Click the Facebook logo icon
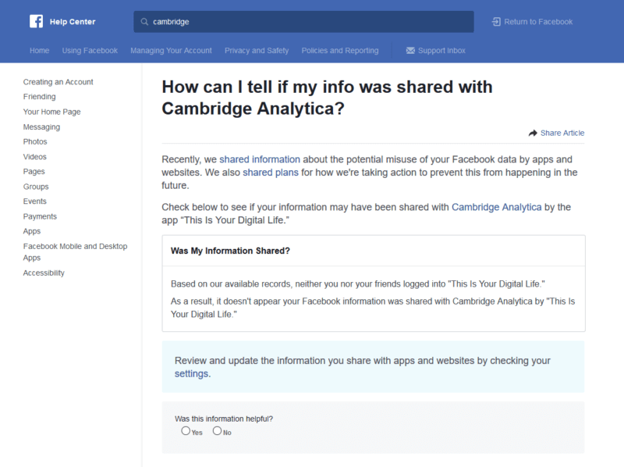This screenshot has width=624, height=467. [x=36, y=22]
